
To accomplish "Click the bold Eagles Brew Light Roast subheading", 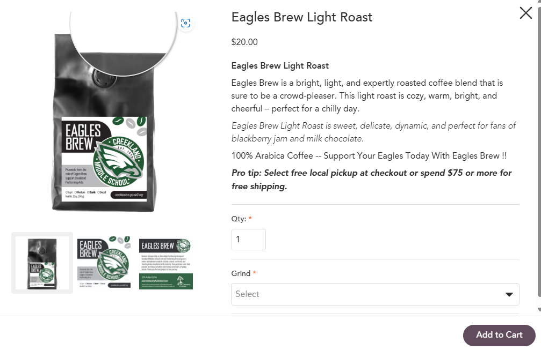I will pyautogui.click(x=280, y=66).
